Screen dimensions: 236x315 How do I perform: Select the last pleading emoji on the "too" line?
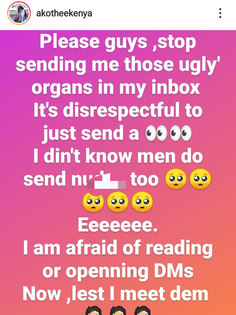click(x=201, y=179)
